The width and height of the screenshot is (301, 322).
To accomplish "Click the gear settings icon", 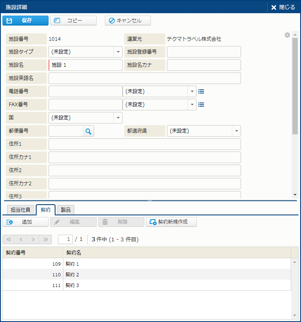I will click(287, 35).
